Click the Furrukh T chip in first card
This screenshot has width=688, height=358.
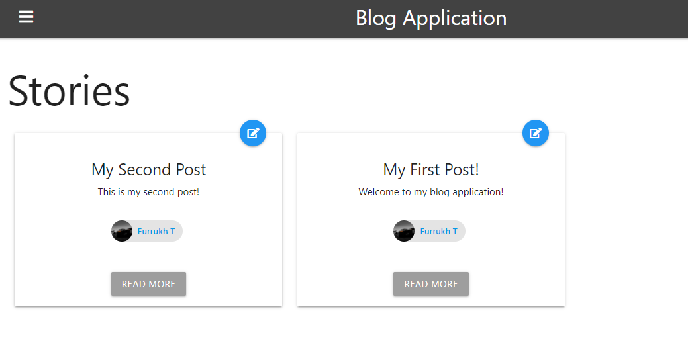pos(429,231)
